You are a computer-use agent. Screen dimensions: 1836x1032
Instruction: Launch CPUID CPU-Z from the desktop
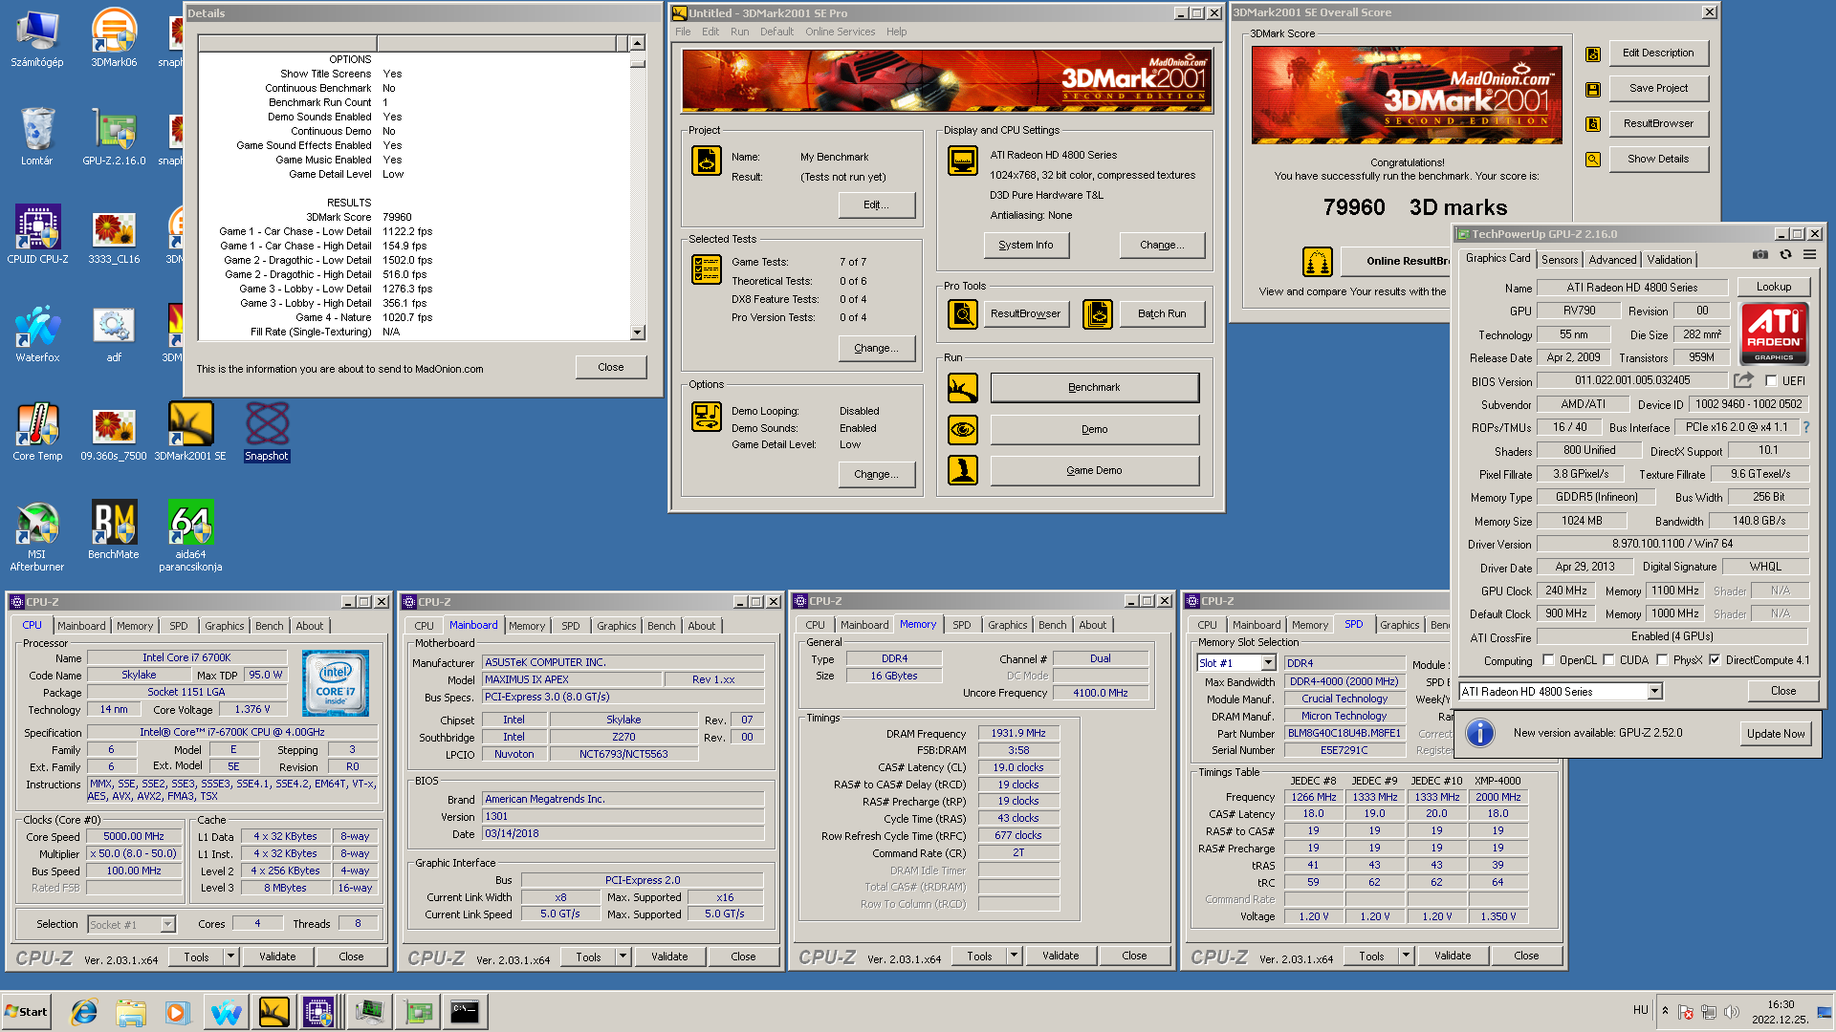[37, 234]
